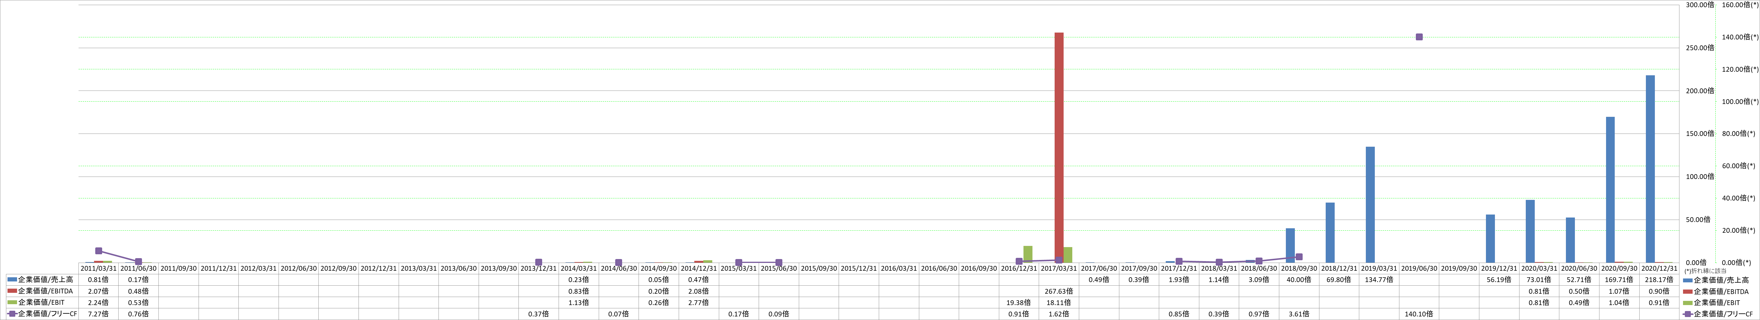
Task: Click the 73.01倍 sales cell
Action: [1539, 280]
